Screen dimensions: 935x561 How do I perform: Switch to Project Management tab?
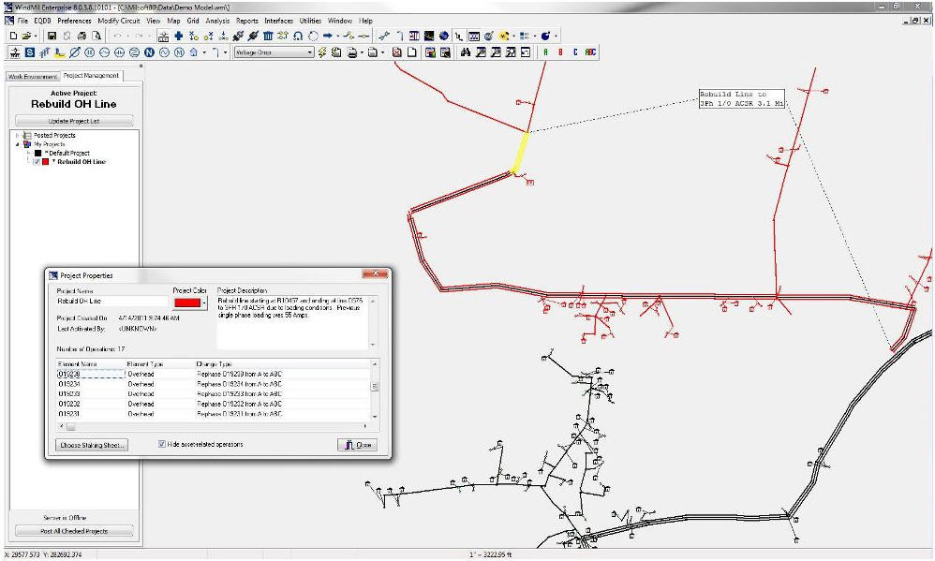91,76
